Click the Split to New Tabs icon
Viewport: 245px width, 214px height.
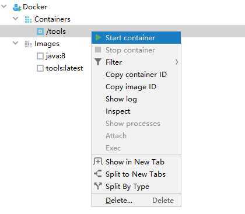point(98,174)
